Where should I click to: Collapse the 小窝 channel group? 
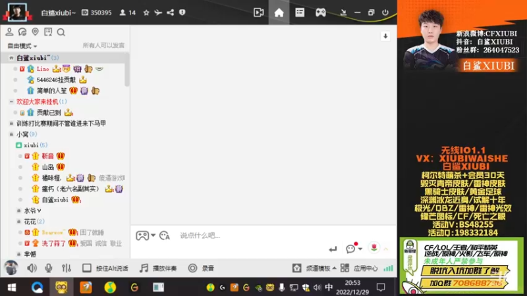11,134
